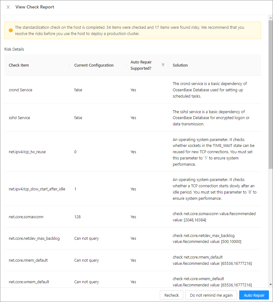Click net.ipv4.tcp_slow_start_after_idle check item

coord(37,189)
